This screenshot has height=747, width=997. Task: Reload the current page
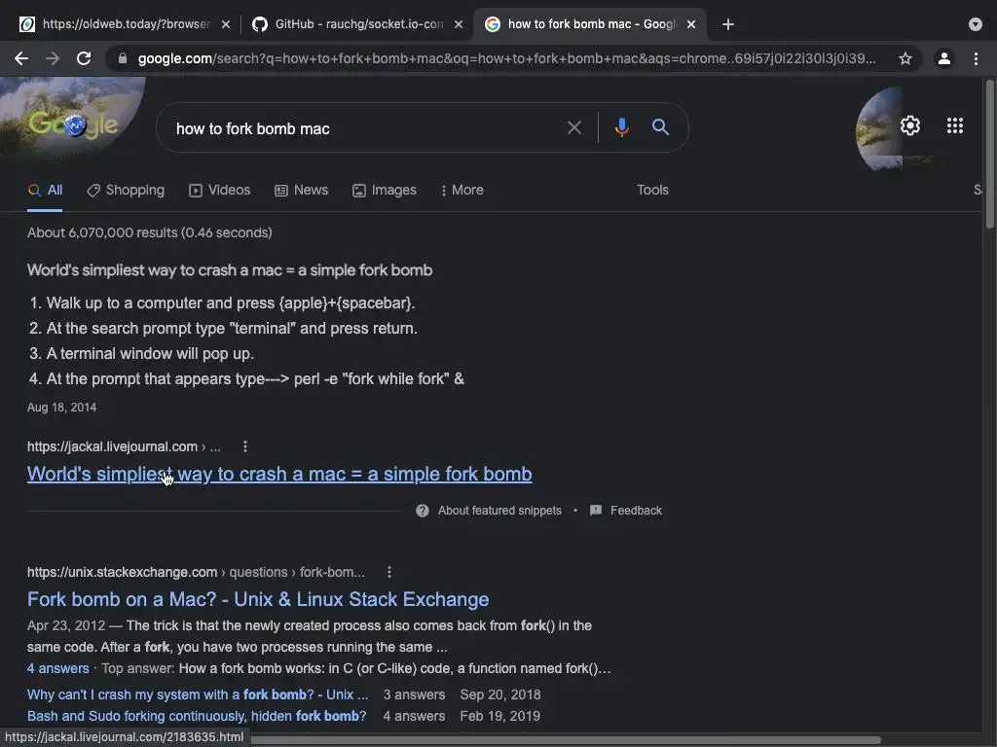tap(84, 58)
